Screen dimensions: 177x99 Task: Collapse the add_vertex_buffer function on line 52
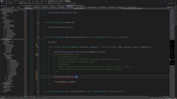[x=38, y=37]
